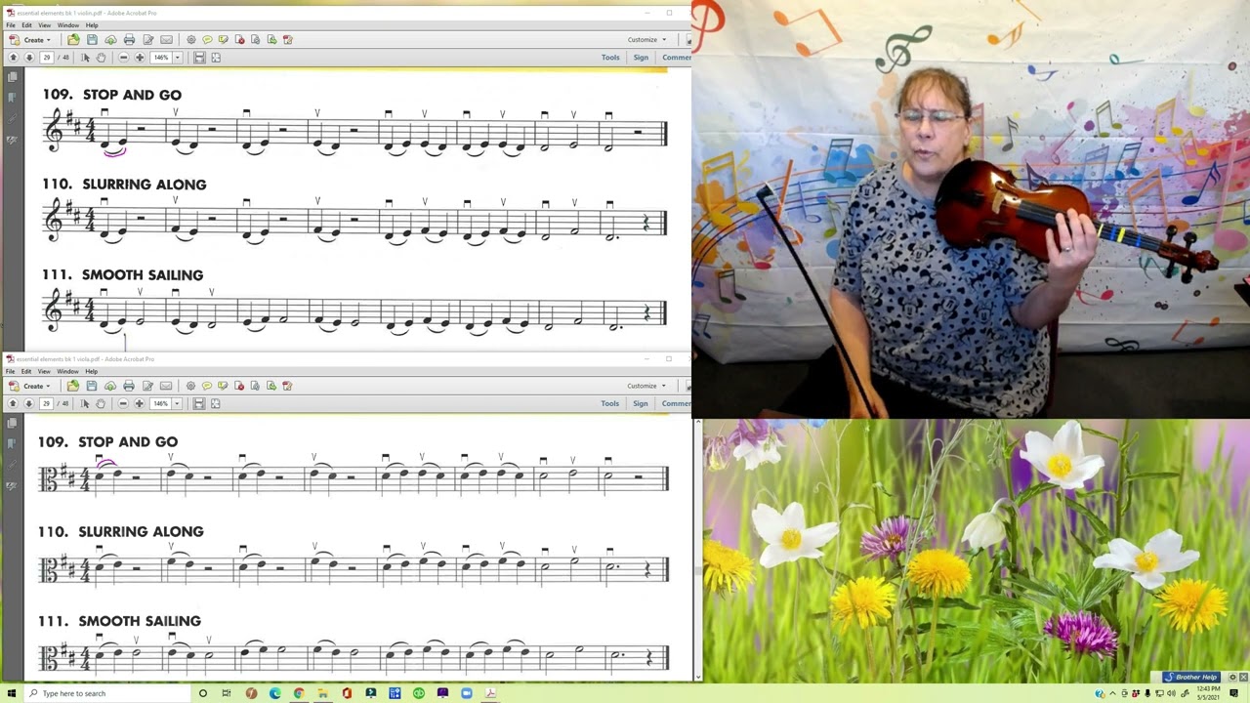
Task: Open Task View on the taskbar
Action: pyautogui.click(x=227, y=693)
